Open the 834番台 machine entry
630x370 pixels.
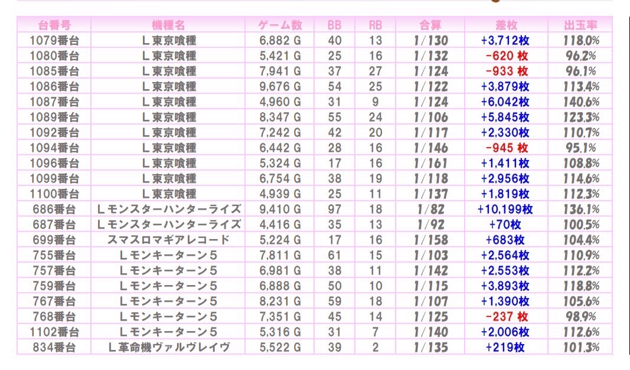pos(54,348)
